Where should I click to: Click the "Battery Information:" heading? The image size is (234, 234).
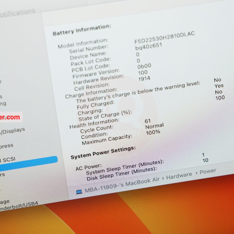(x=82, y=30)
